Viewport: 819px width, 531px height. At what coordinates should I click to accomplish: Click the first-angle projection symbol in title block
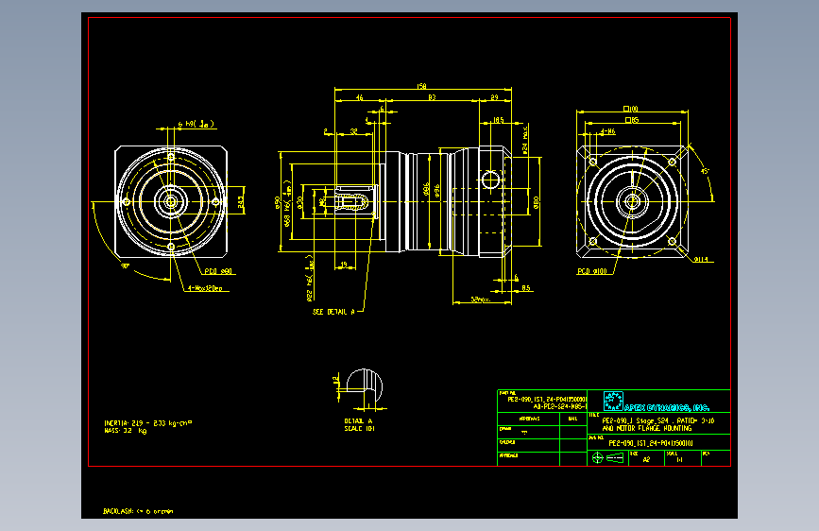click(608, 458)
